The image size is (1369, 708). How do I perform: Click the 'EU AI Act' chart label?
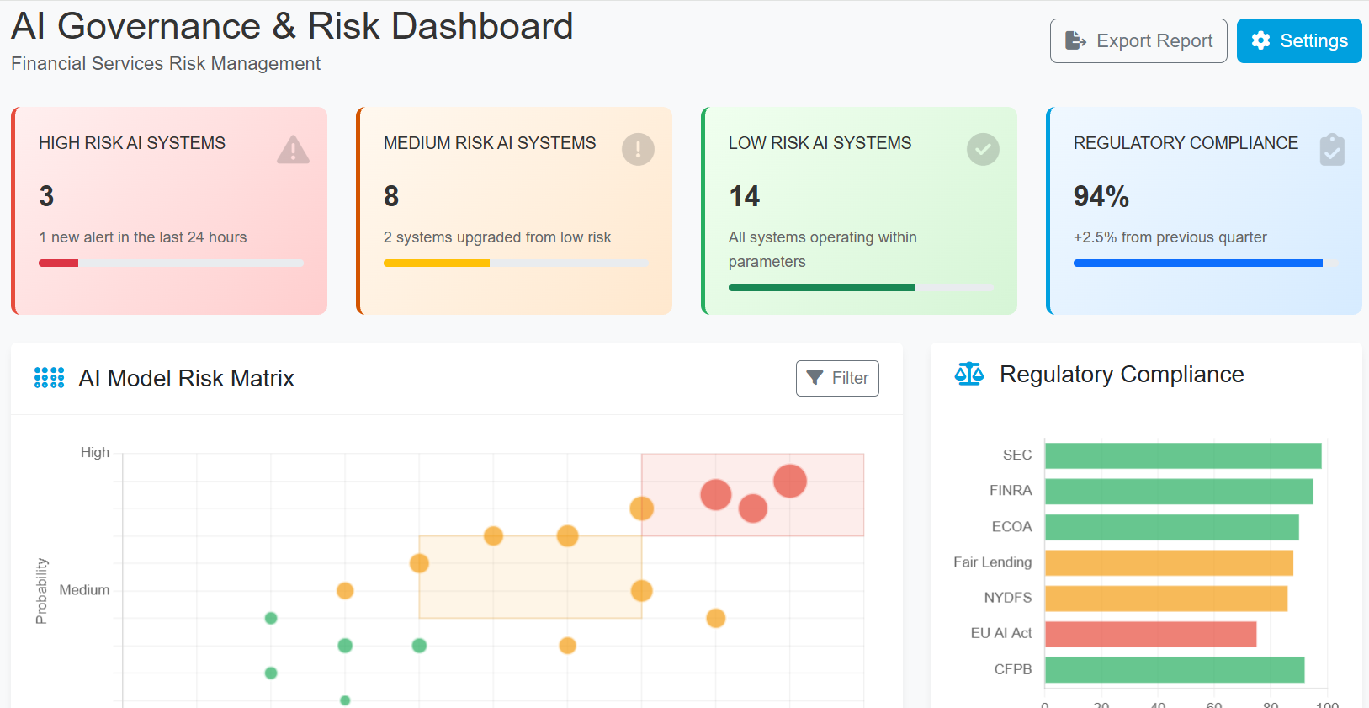1001,633
